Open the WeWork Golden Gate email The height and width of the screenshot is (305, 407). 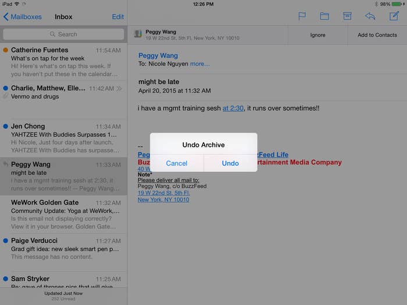63,214
